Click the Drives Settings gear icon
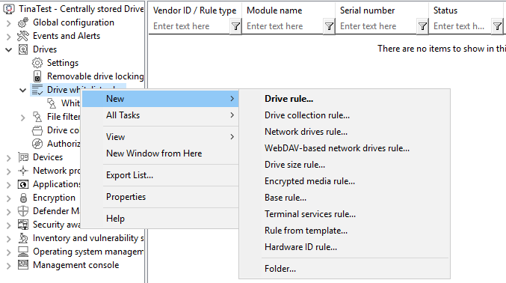 (x=37, y=63)
